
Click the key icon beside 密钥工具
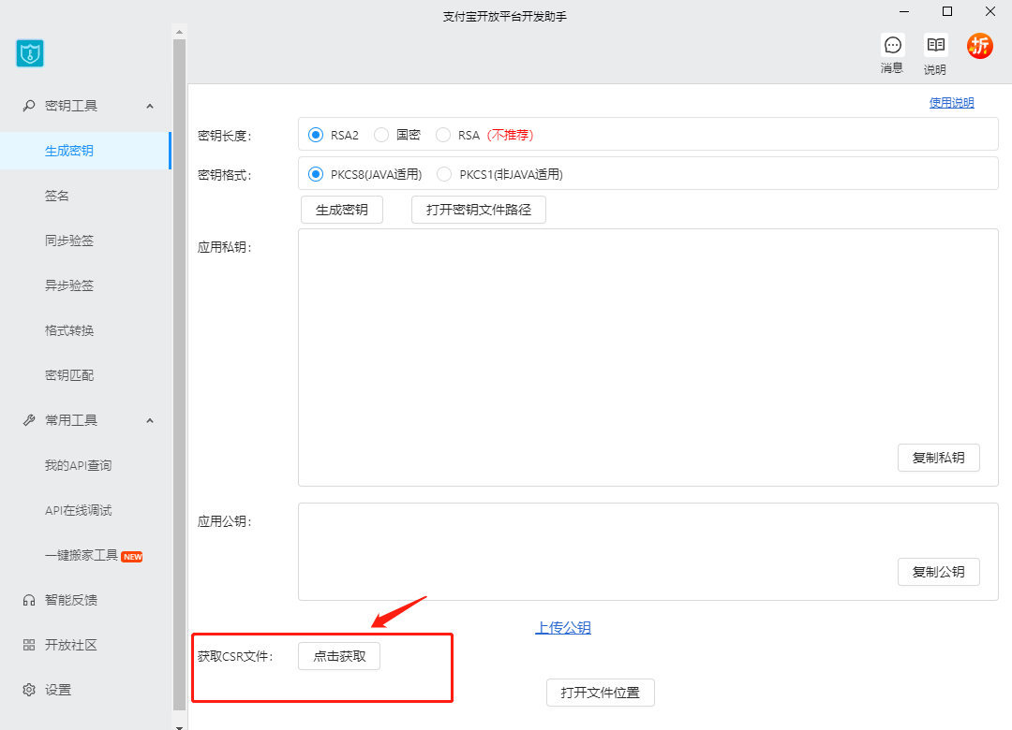29,106
